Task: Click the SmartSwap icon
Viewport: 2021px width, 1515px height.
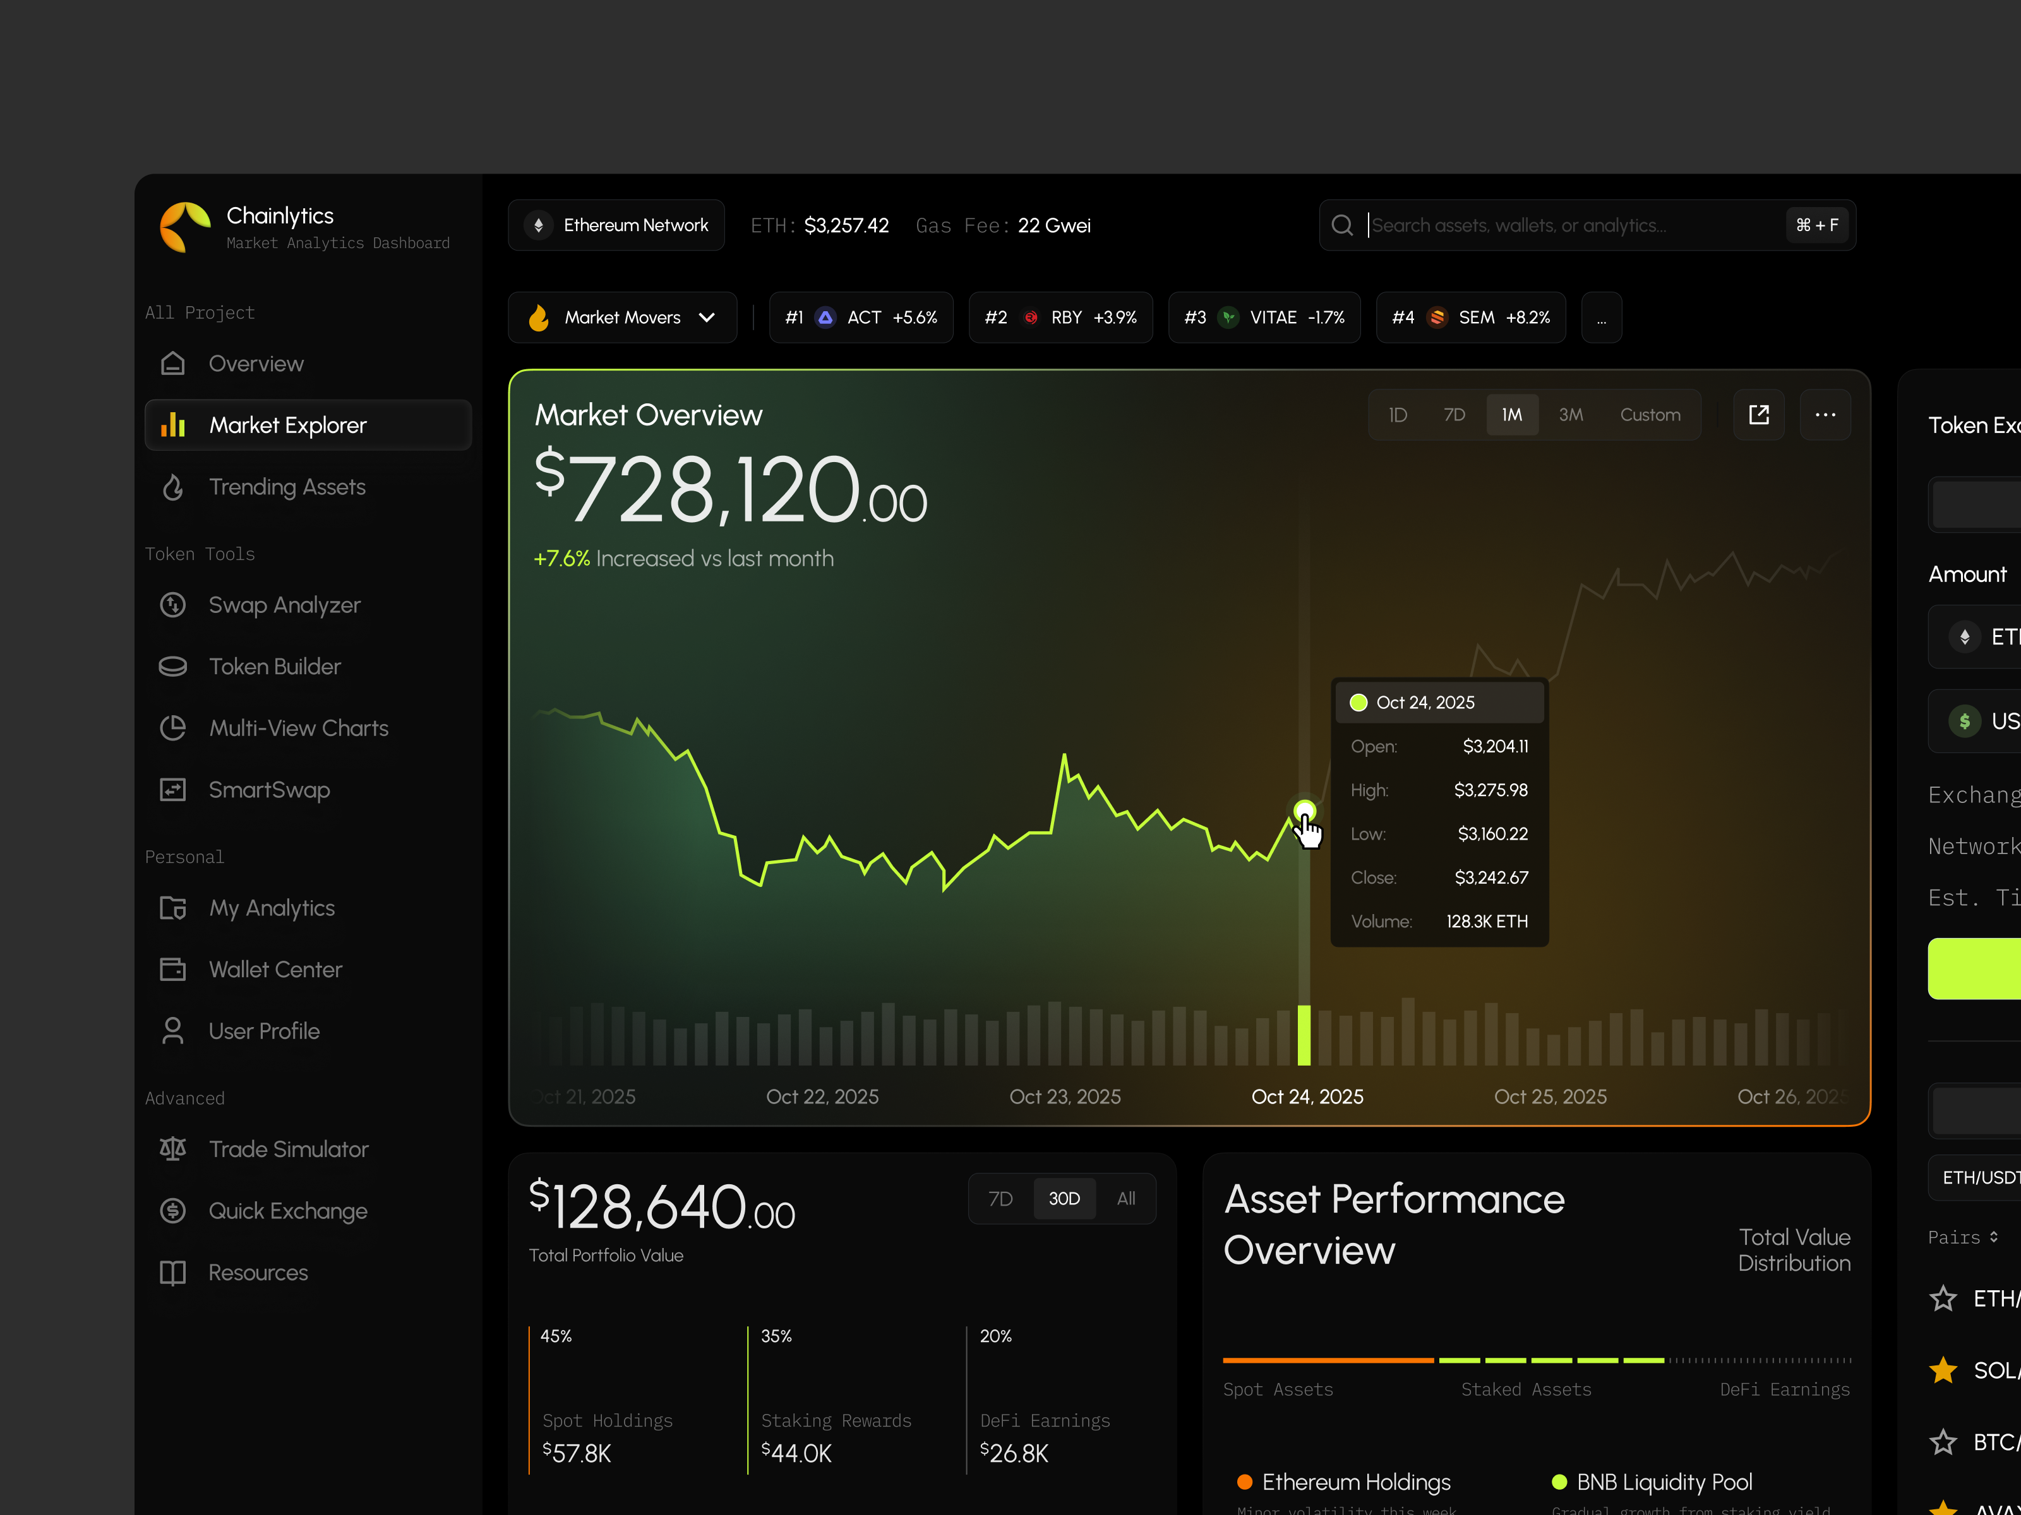Action: 172,790
